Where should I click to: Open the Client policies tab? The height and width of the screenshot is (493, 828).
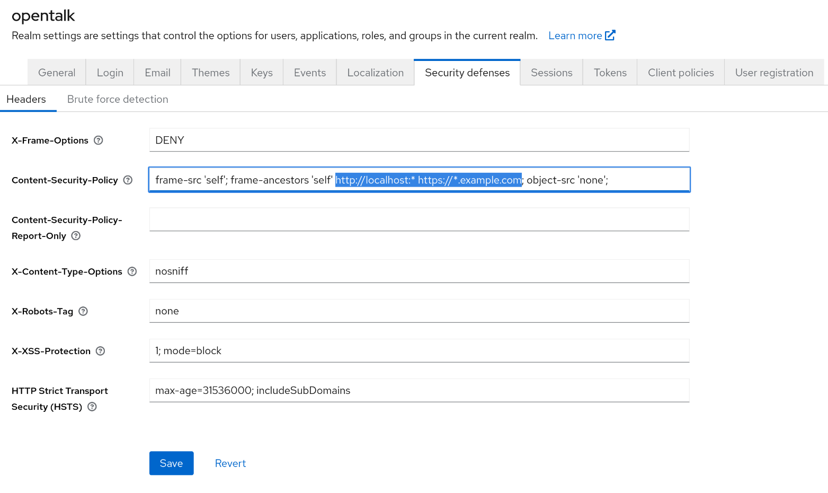coord(680,73)
